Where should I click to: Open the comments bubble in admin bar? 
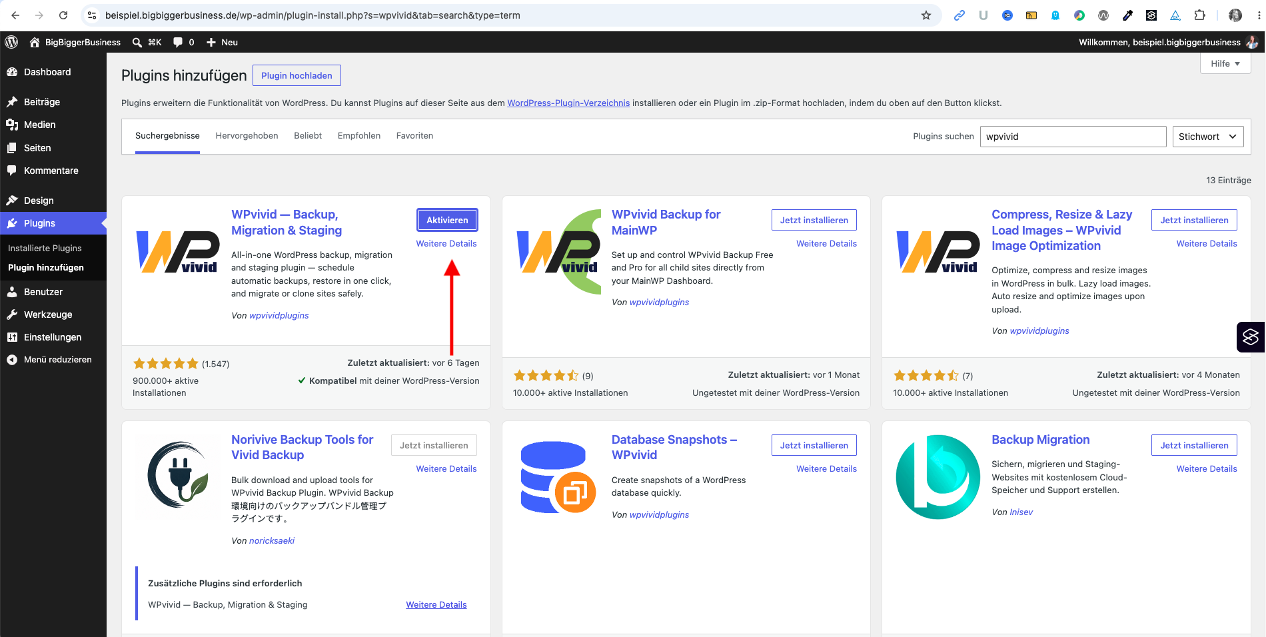178,42
